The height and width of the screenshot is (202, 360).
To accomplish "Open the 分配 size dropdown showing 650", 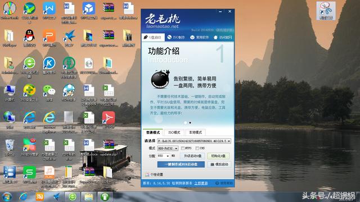I will click(164, 156).
